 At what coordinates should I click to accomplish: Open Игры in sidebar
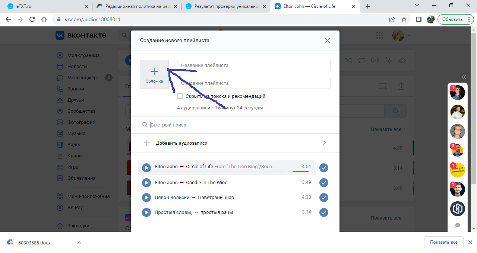pyautogui.click(x=73, y=167)
